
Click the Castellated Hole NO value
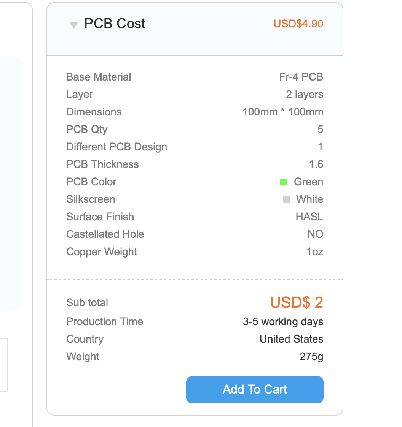point(315,234)
